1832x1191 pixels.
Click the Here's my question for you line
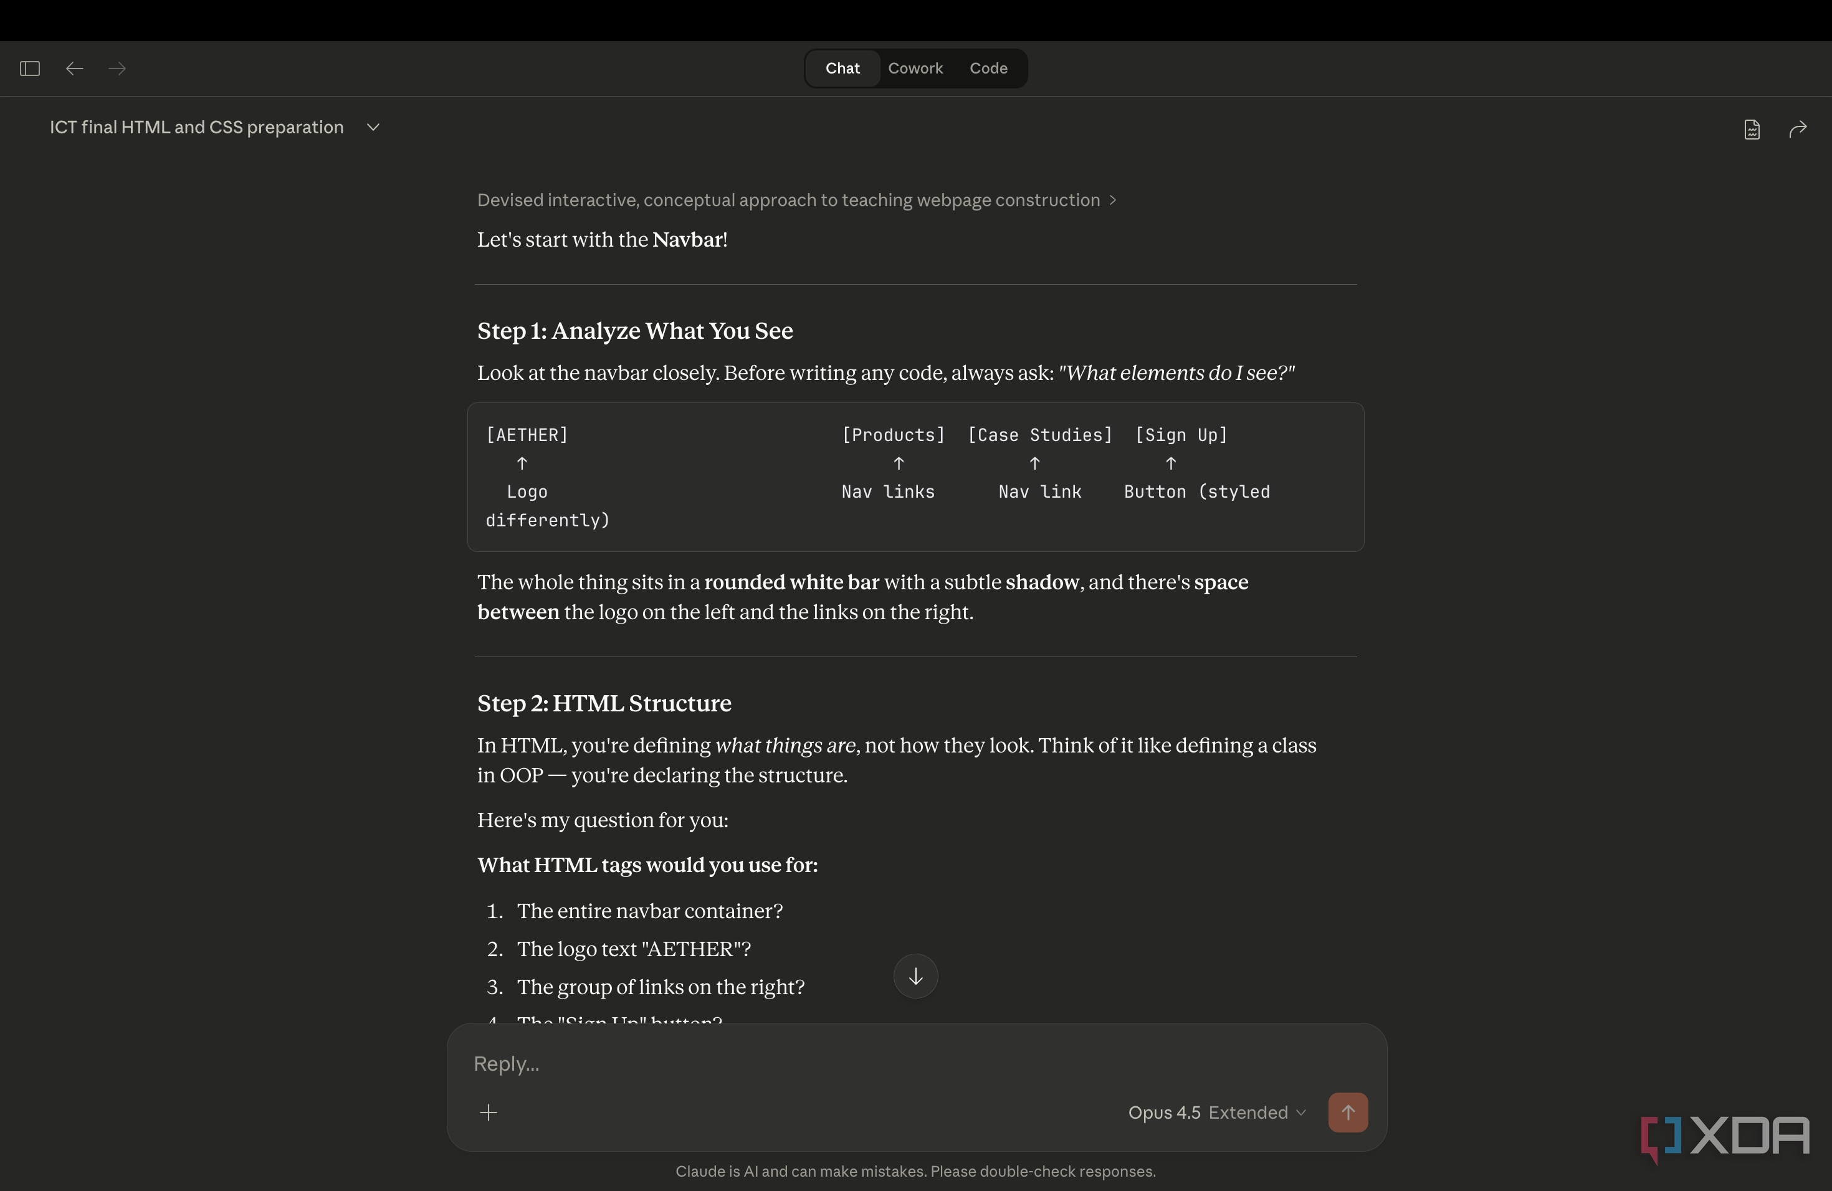pos(603,820)
